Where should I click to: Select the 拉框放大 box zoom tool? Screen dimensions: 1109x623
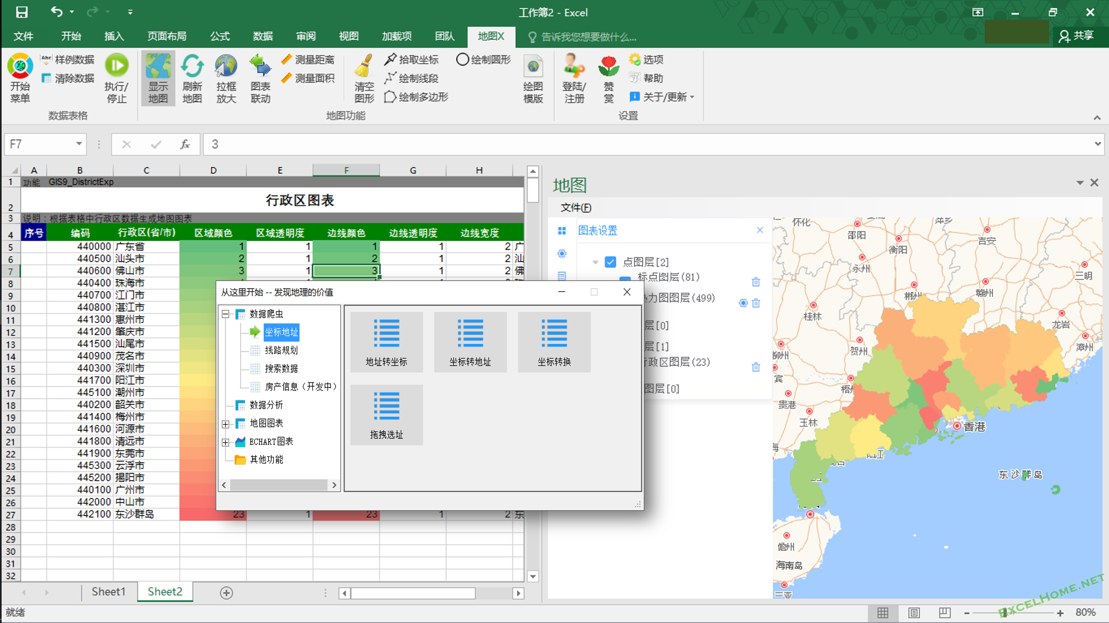(x=226, y=78)
